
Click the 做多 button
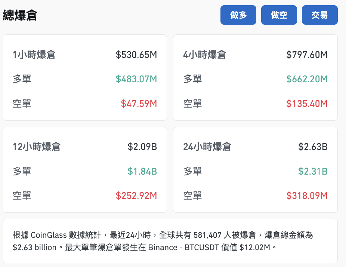[238, 15]
